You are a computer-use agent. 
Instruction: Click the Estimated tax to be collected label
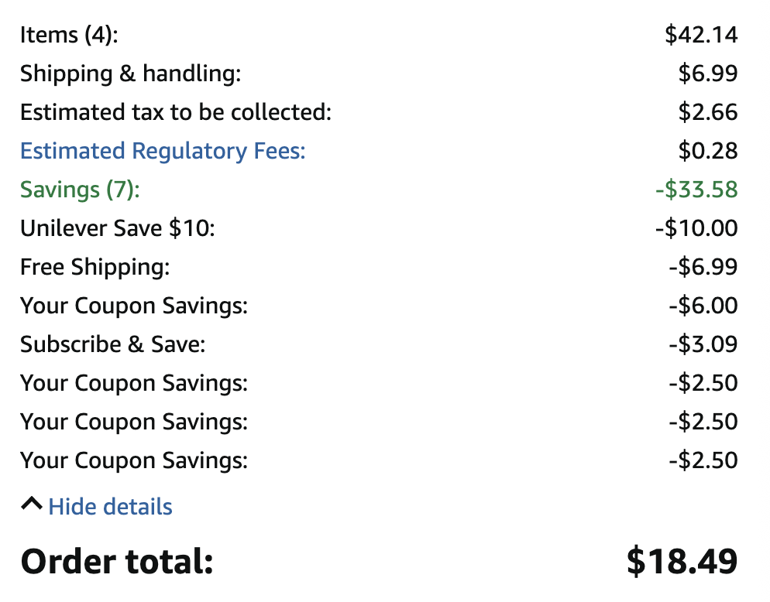coord(176,112)
